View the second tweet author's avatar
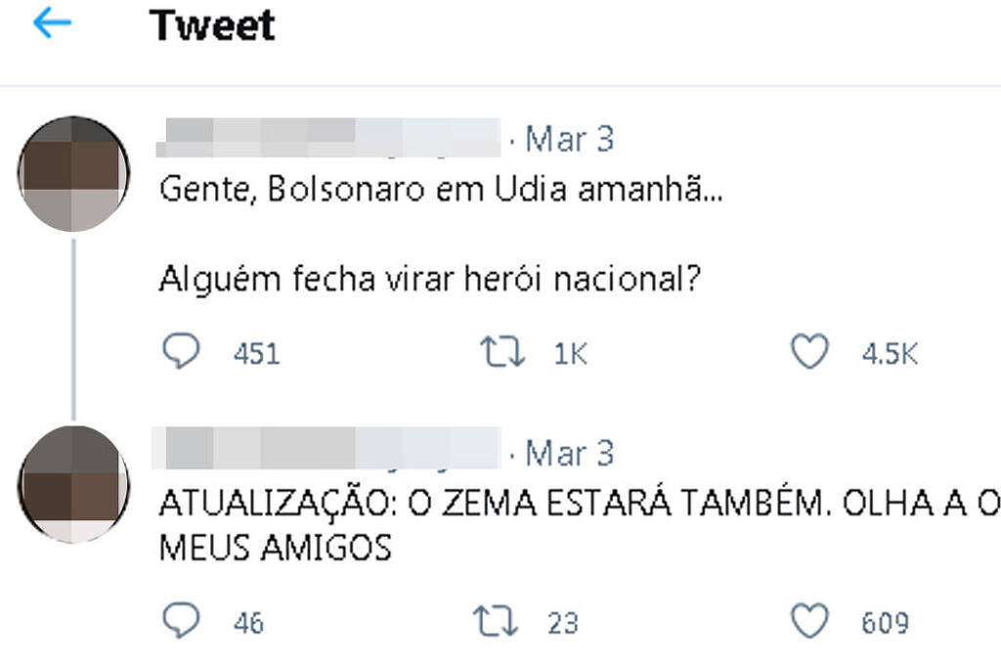1001x668 pixels. (73, 486)
